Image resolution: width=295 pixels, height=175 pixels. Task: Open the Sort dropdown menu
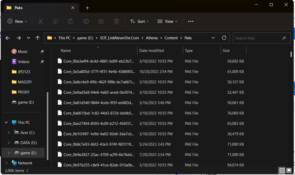tap(139, 21)
